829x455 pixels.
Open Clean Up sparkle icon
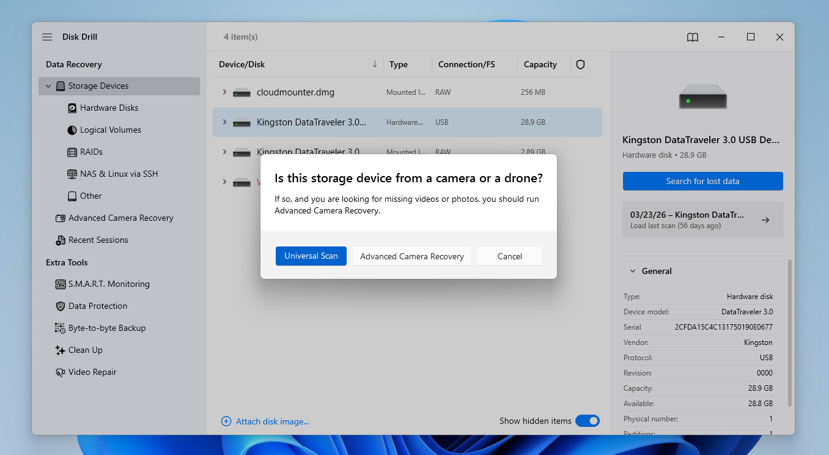[61, 350]
